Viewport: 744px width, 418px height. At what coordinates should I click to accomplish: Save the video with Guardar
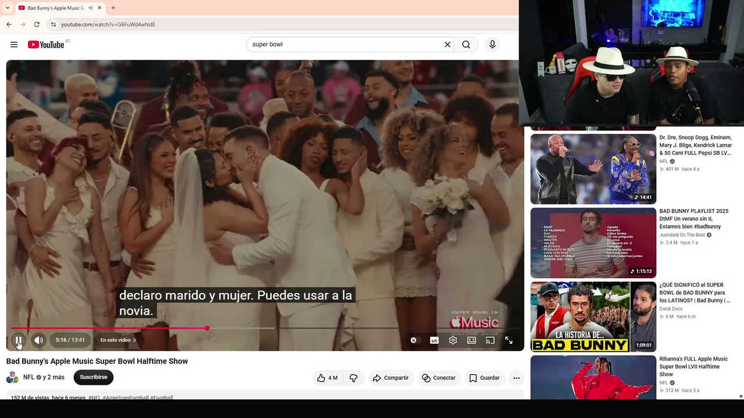(x=484, y=378)
